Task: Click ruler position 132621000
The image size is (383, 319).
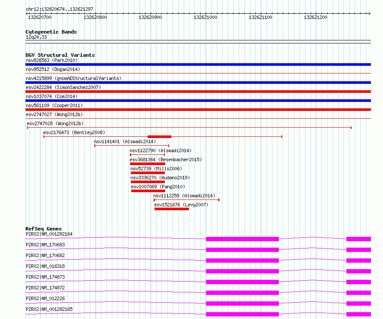Action: pos(205,17)
